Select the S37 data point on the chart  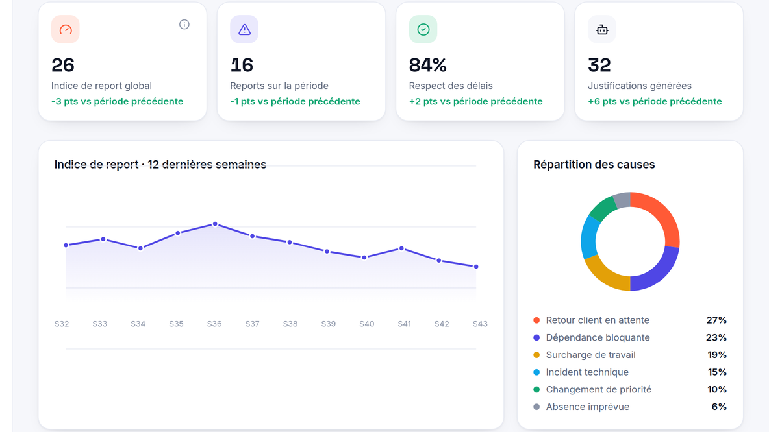point(253,236)
